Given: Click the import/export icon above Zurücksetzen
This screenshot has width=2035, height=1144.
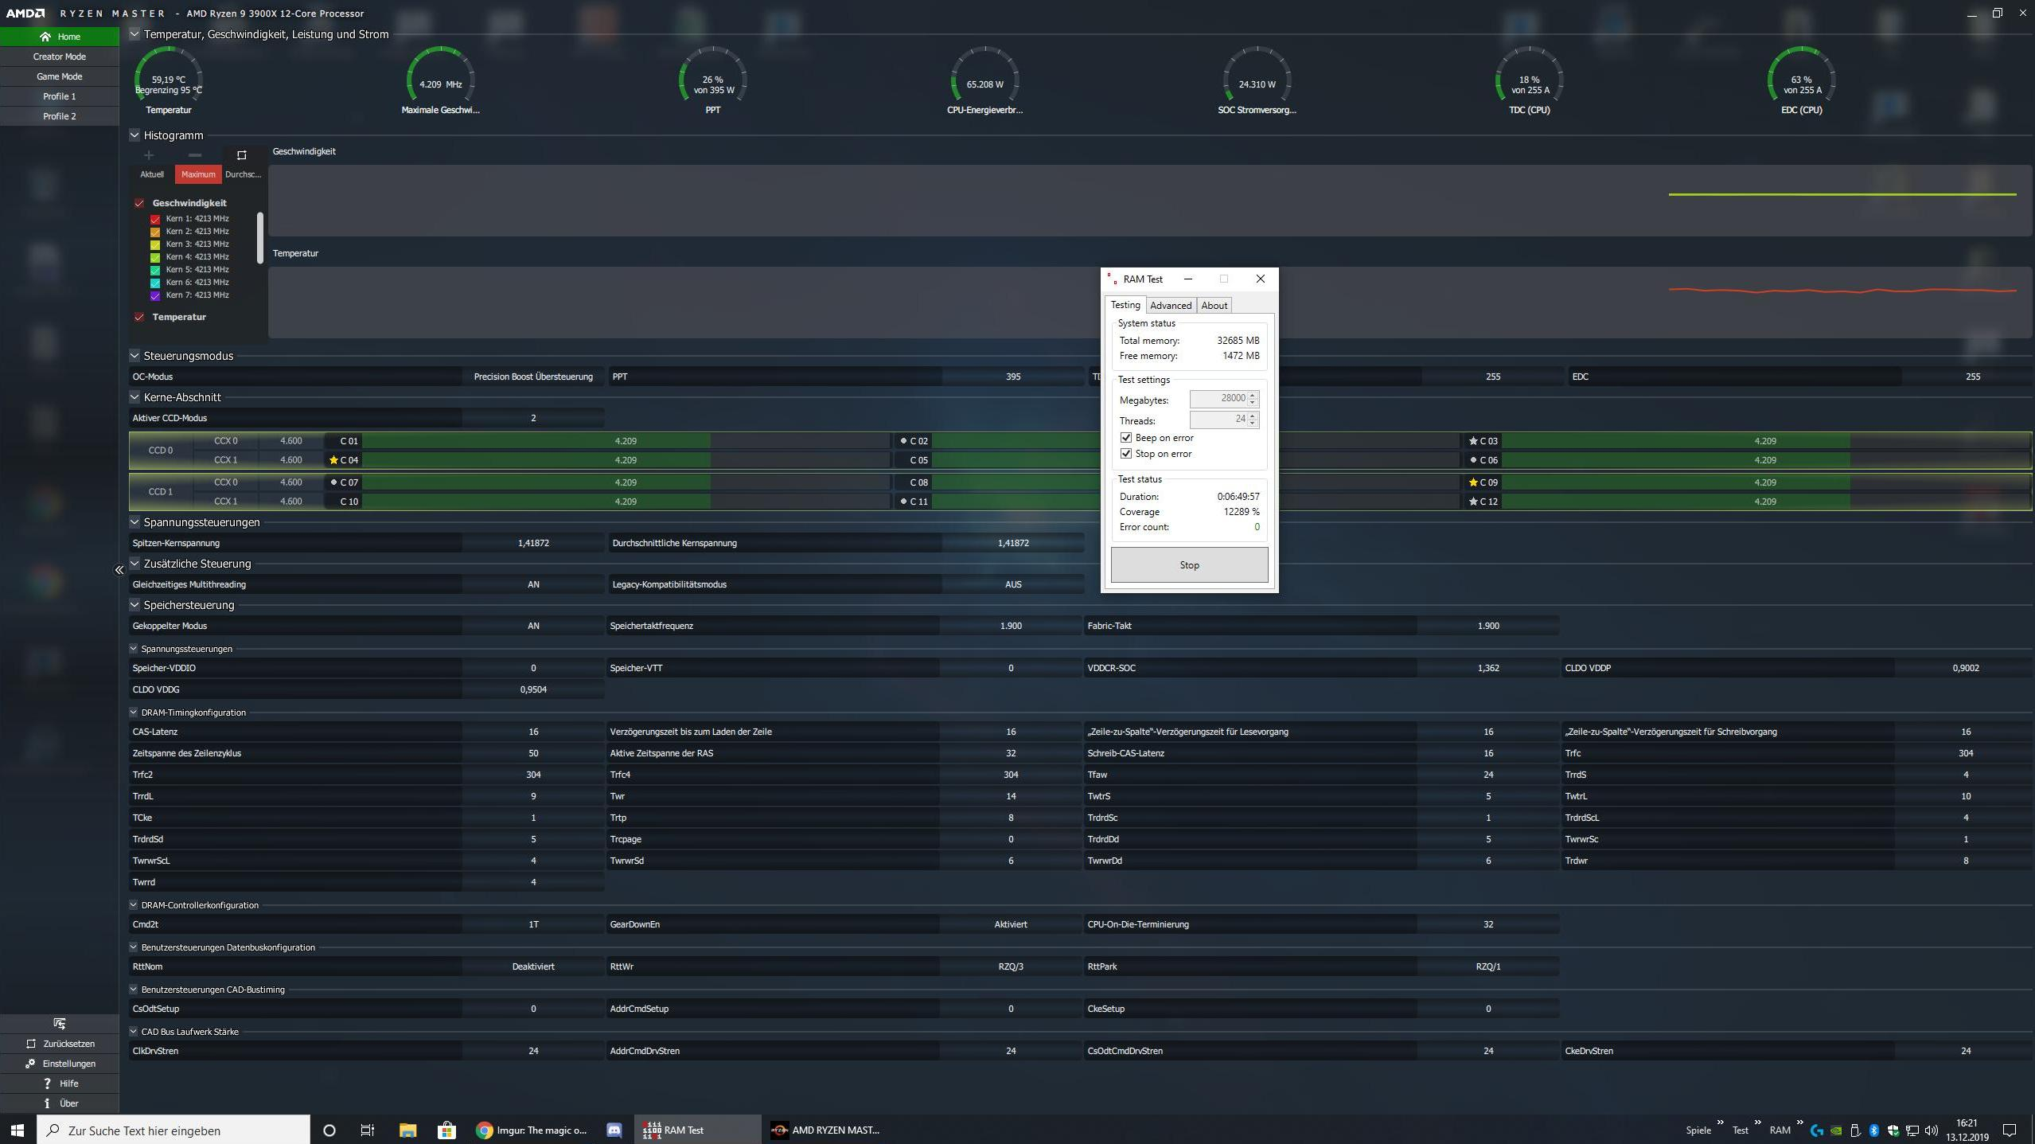Looking at the screenshot, I should (x=59, y=1023).
